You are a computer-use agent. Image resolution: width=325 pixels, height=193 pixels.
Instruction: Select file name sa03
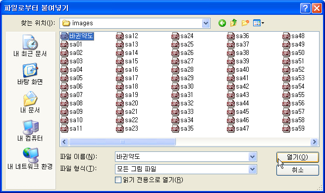(x=76, y=61)
